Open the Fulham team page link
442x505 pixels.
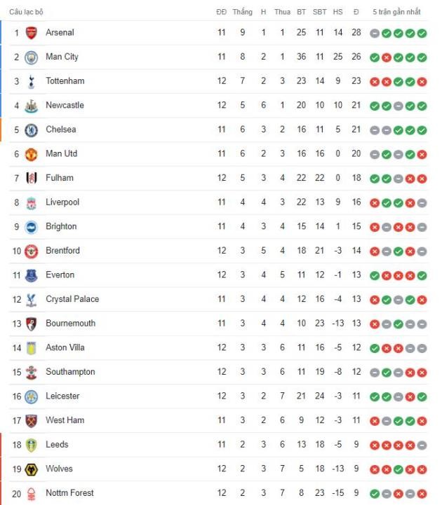pos(59,178)
